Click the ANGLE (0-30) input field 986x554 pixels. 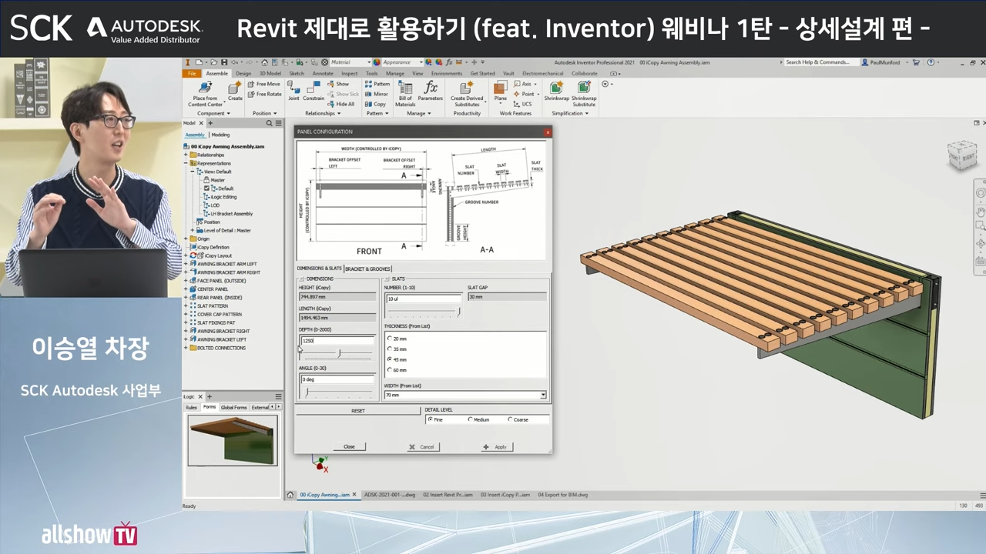coord(337,379)
